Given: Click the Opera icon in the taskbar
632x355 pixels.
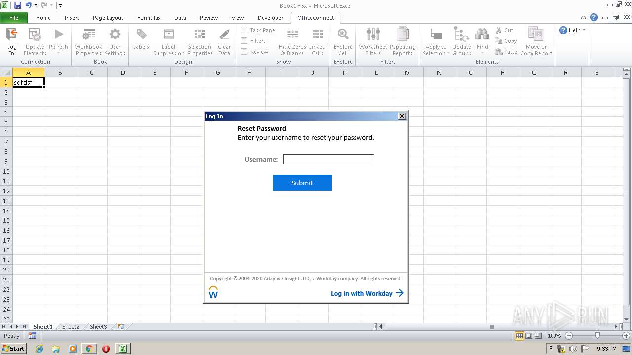Looking at the screenshot, I should tap(106, 349).
